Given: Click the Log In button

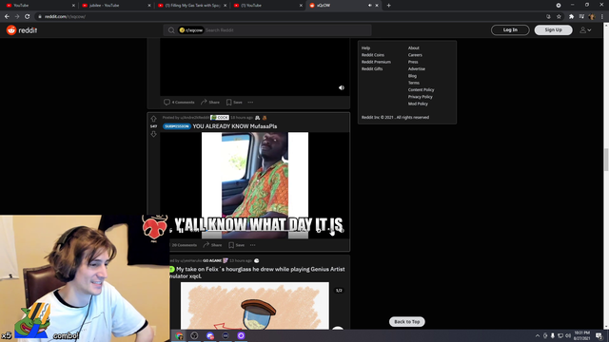Looking at the screenshot, I should coord(510,29).
